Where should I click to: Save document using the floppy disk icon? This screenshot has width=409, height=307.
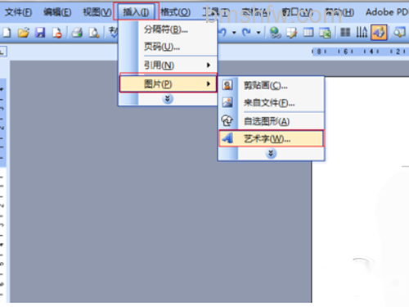[40, 33]
